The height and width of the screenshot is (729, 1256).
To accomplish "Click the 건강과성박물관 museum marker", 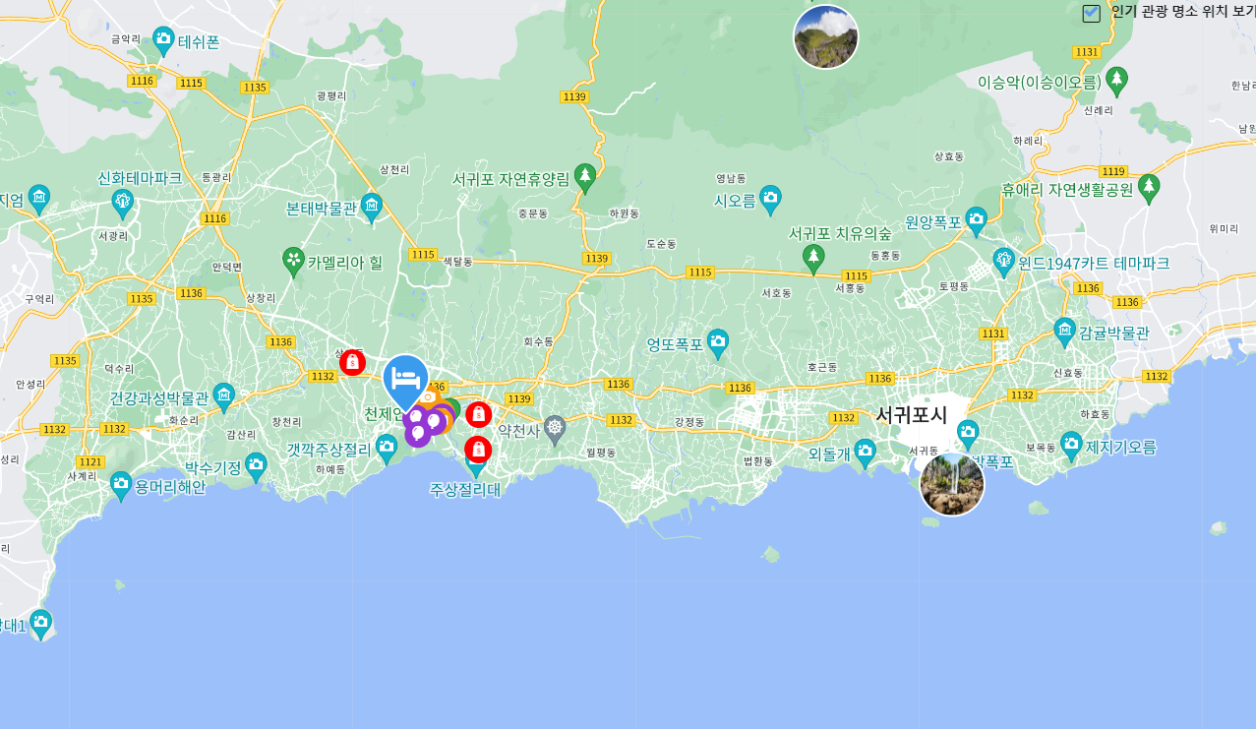I will click(224, 396).
